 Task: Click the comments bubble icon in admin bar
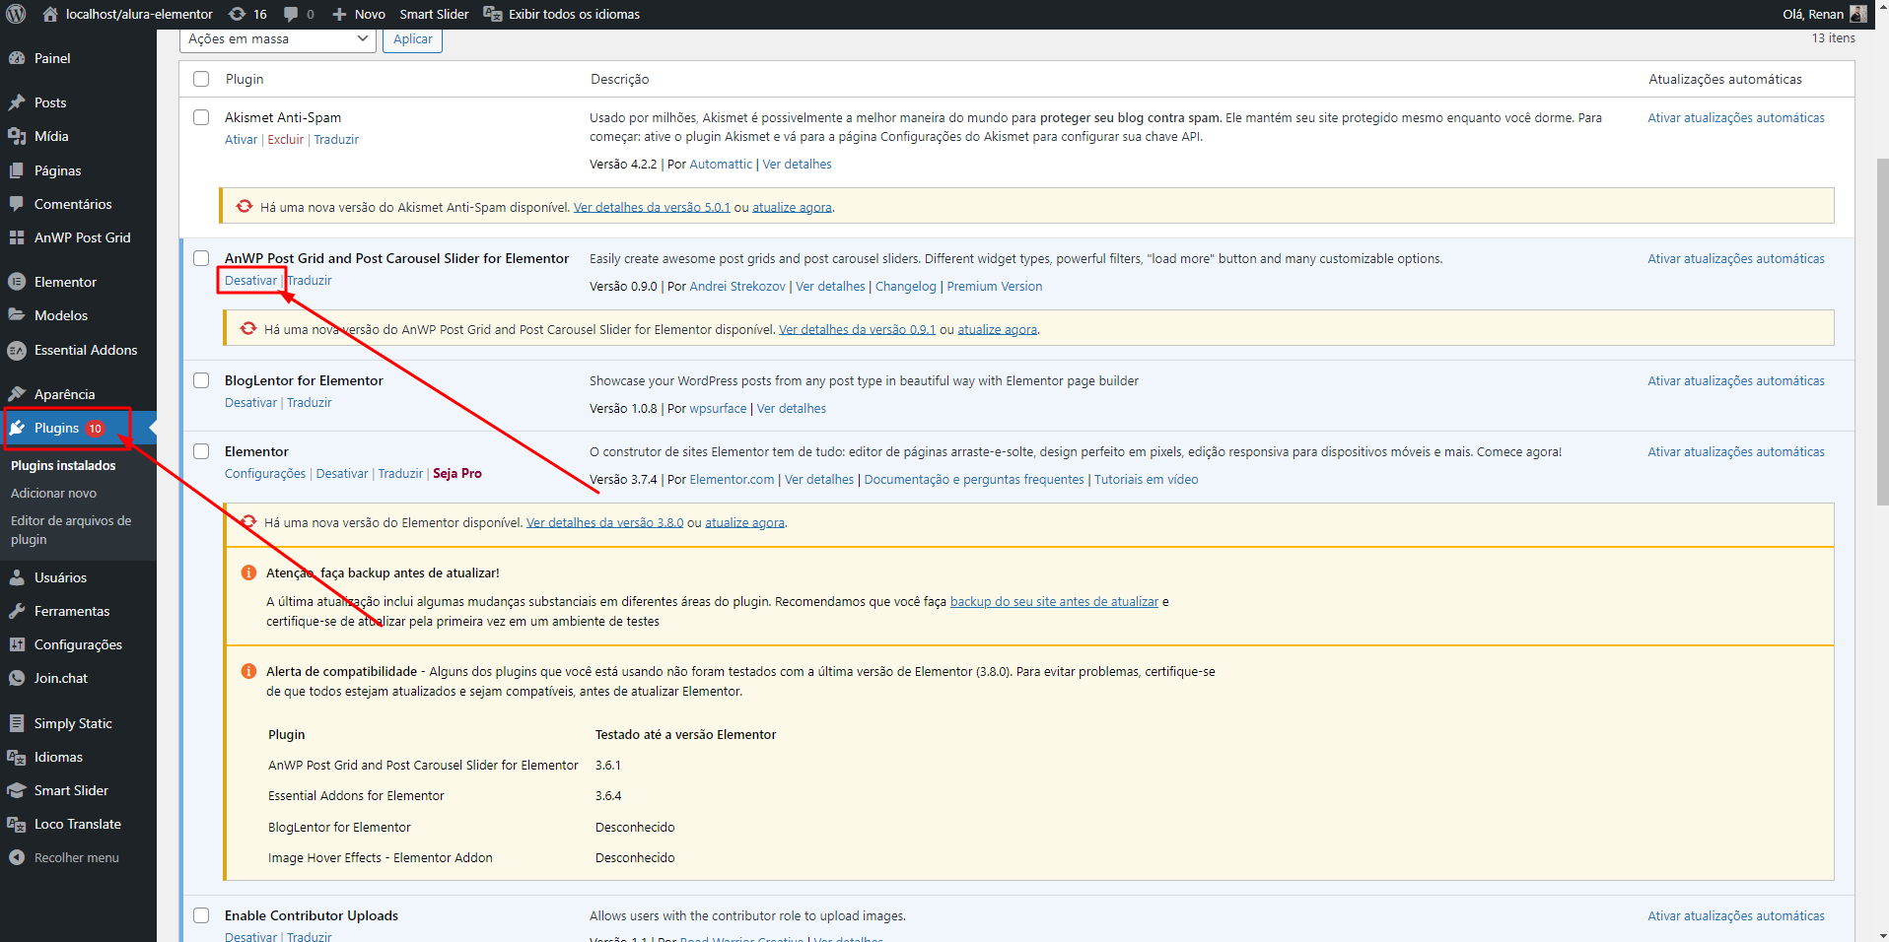click(291, 14)
